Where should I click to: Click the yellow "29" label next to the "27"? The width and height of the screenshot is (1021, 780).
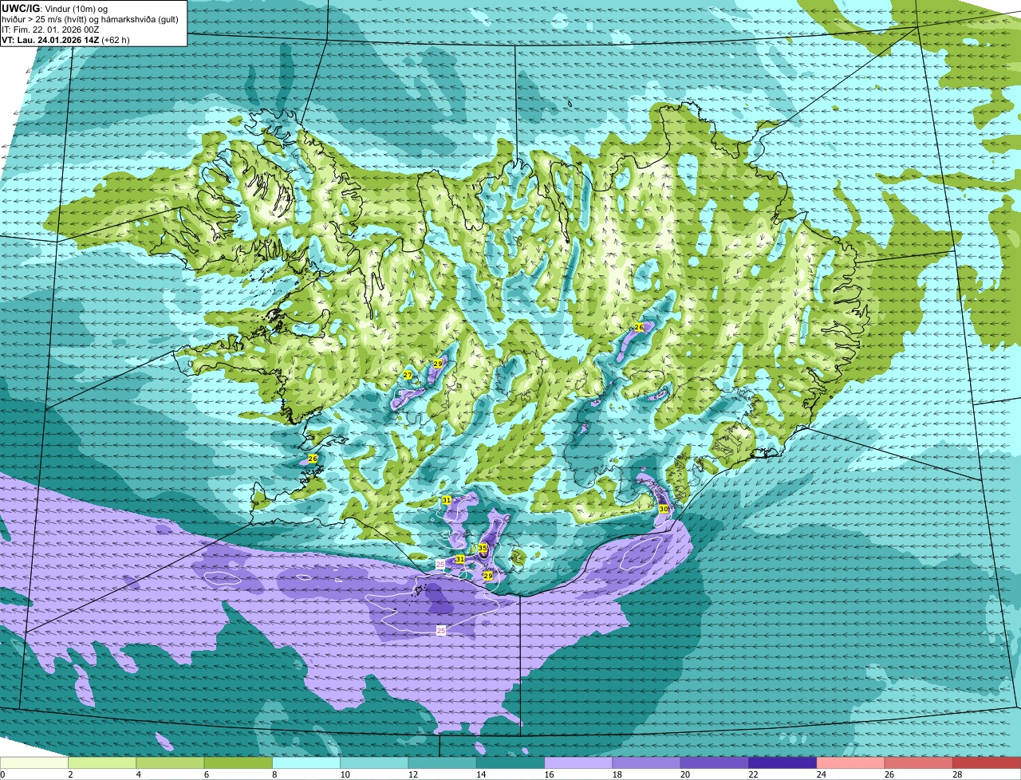click(x=438, y=364)
